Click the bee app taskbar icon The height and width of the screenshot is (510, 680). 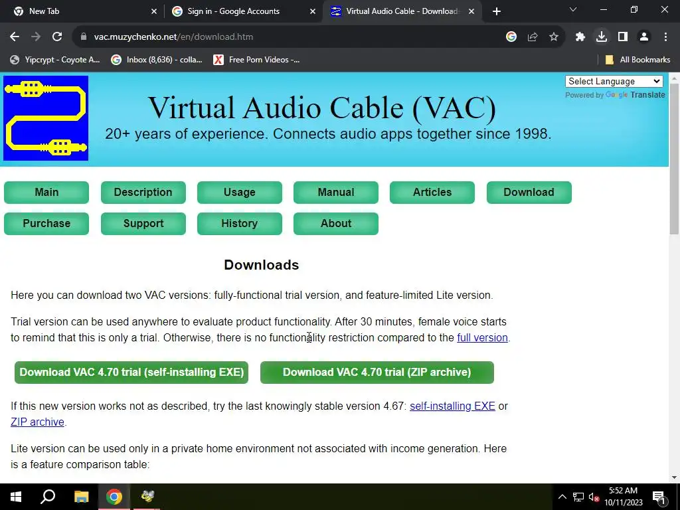coord(147,497)
